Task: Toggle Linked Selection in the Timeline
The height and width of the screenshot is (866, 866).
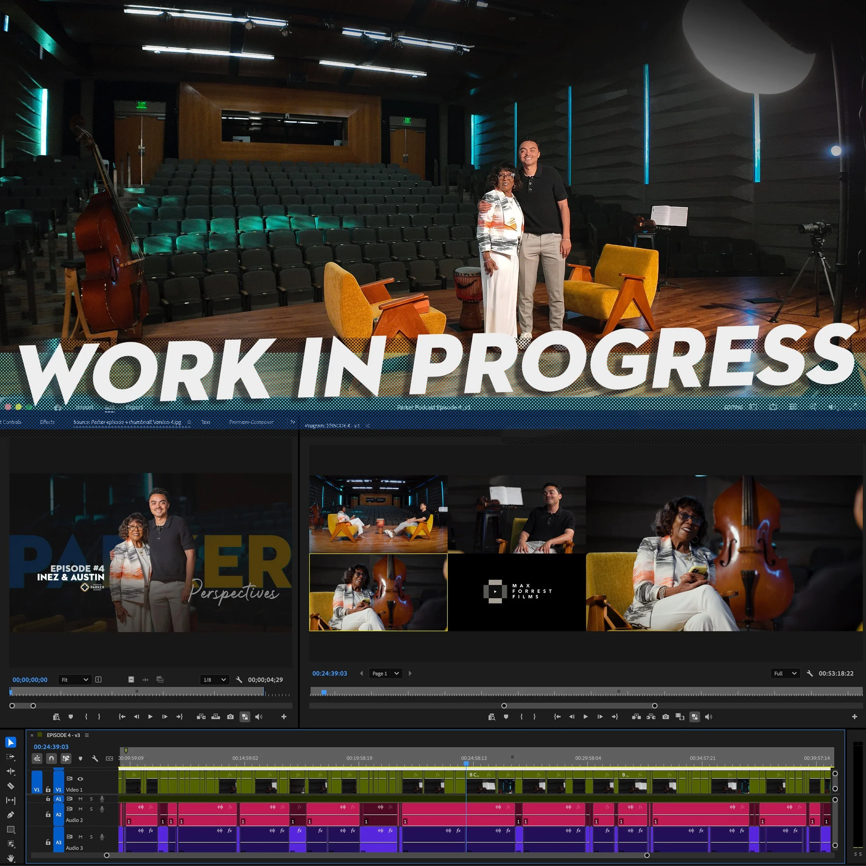Action: coord(66,759)
